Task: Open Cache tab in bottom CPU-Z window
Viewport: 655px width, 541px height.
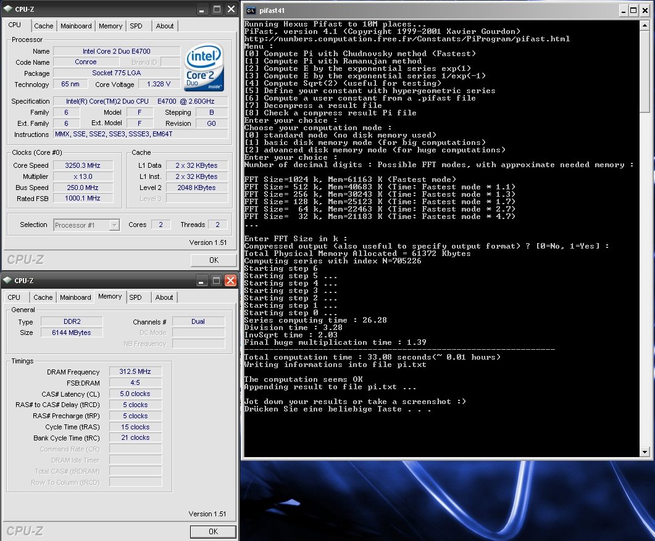Action: pos(43,297)
